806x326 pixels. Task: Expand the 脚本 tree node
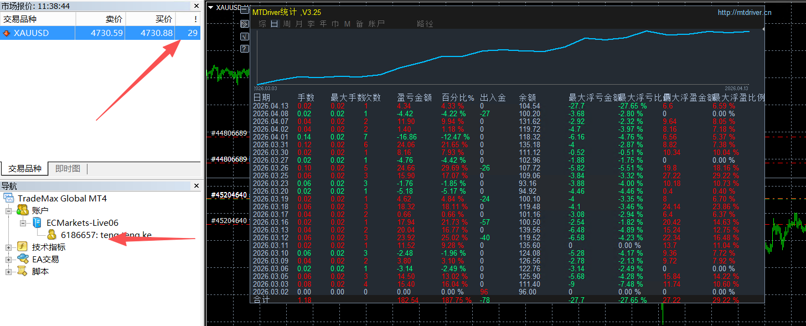(8, 272)
